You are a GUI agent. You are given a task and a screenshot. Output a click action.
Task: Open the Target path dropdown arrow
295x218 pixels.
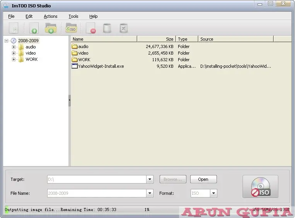click(150, 179)
